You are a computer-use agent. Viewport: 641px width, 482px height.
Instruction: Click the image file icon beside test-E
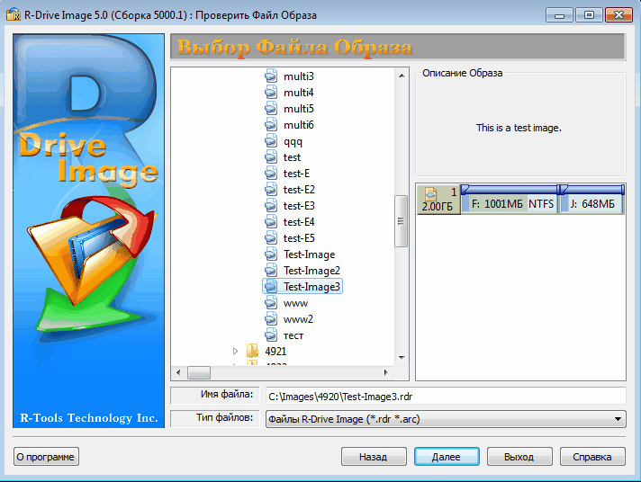coord(271,174)
